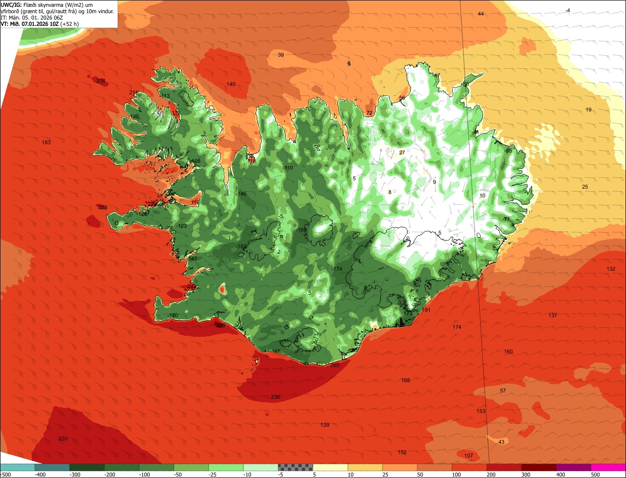
Task: Click the value '208' northwest of the Westfjords
Action: 101,81
